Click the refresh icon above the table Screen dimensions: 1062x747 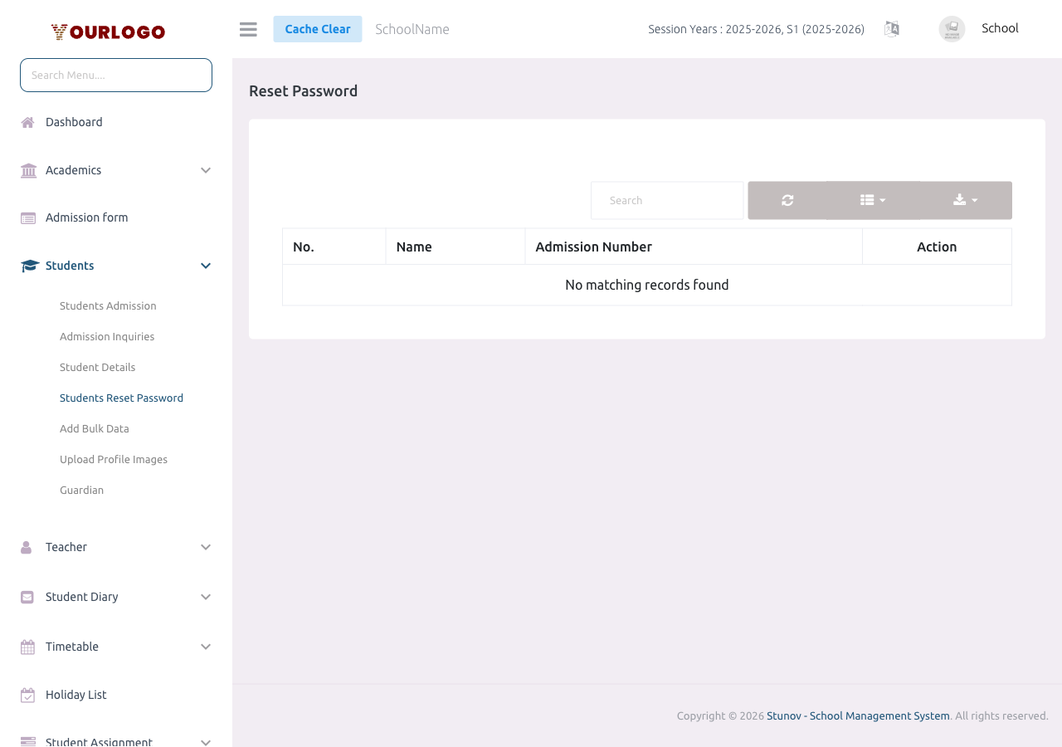click(787, 200)
